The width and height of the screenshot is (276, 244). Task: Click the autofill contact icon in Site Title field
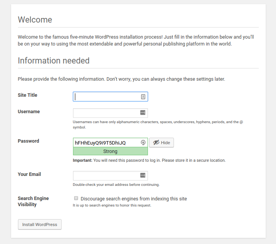click(143, 97)
